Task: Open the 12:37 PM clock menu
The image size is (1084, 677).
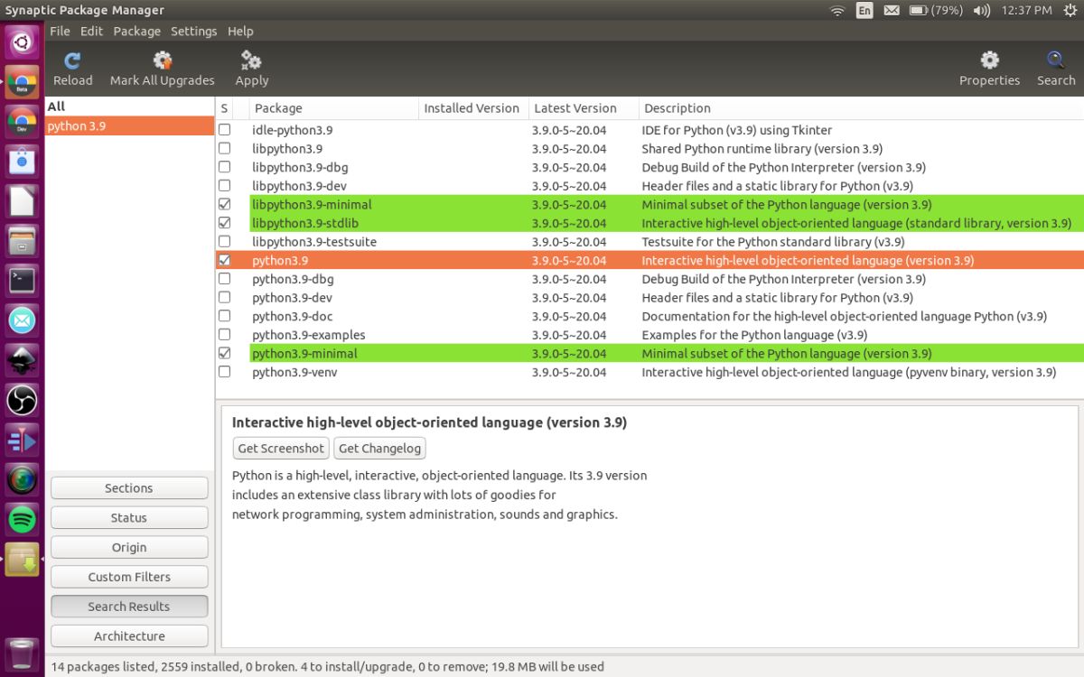Action: click(1026, 11)
